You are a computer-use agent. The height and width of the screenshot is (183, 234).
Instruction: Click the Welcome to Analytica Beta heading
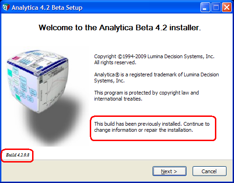coord(120,27)
